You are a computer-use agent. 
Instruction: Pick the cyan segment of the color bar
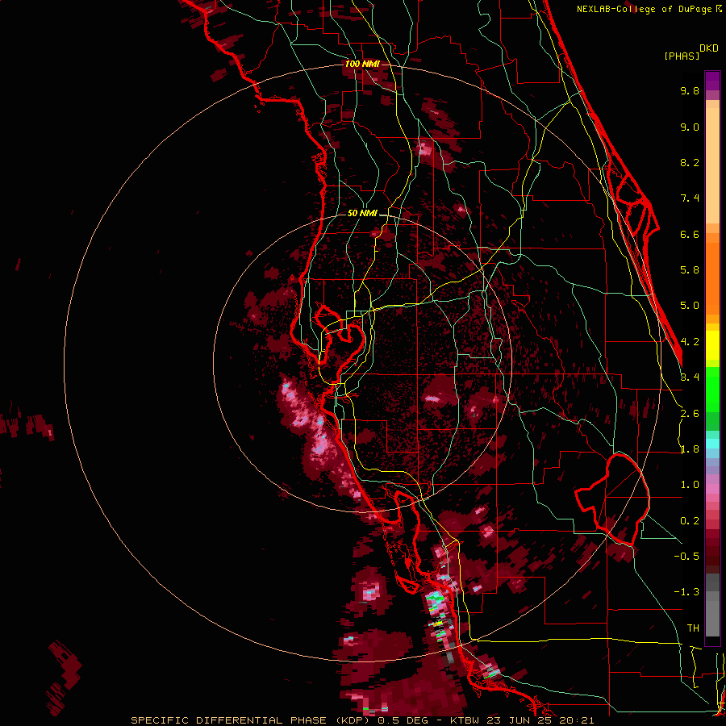coord(712,444)
